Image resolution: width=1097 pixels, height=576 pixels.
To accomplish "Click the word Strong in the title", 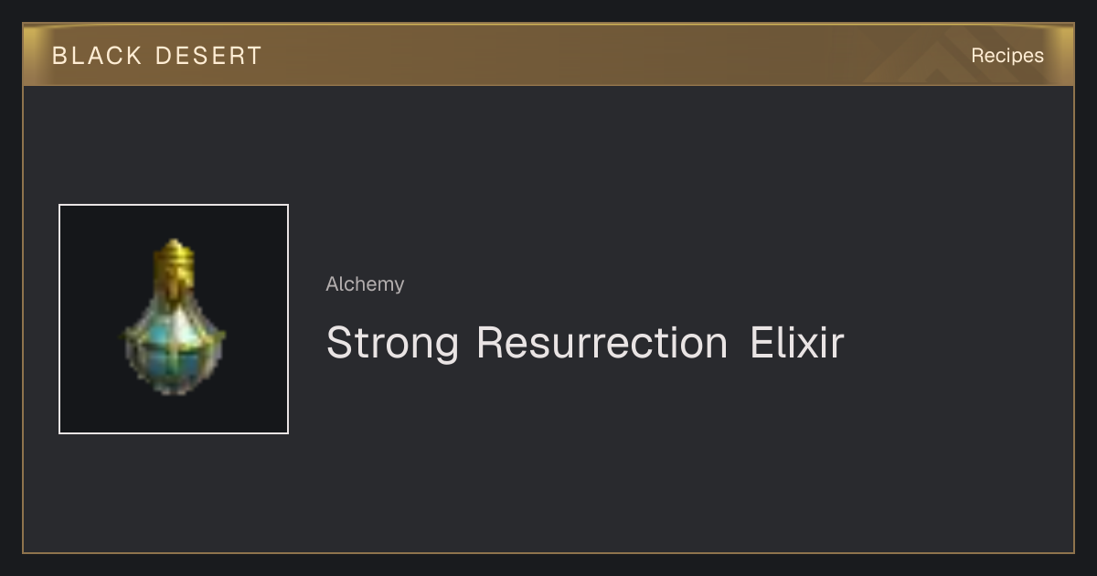I will [x=392, y=343].
